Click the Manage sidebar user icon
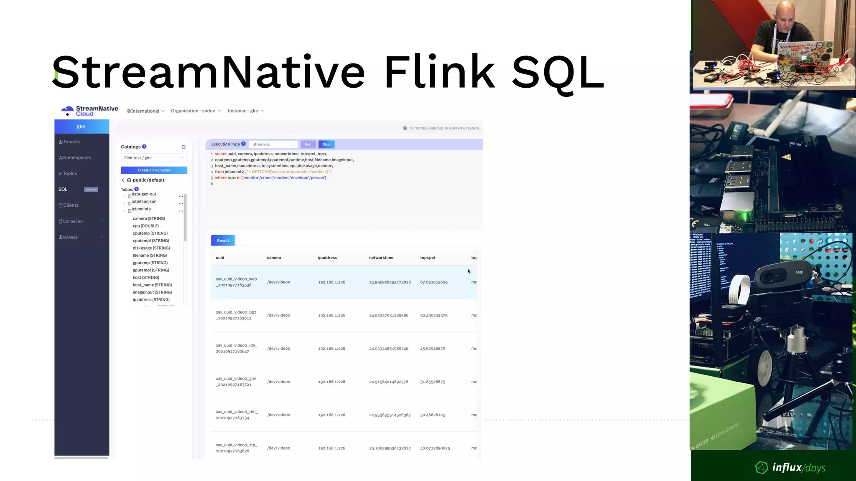856x481 pixels. (x=61, y=237)
